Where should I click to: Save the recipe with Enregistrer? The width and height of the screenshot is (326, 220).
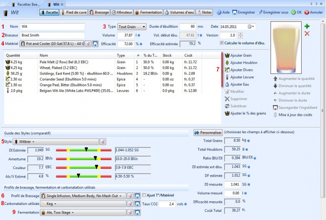(x=244, y=12)
